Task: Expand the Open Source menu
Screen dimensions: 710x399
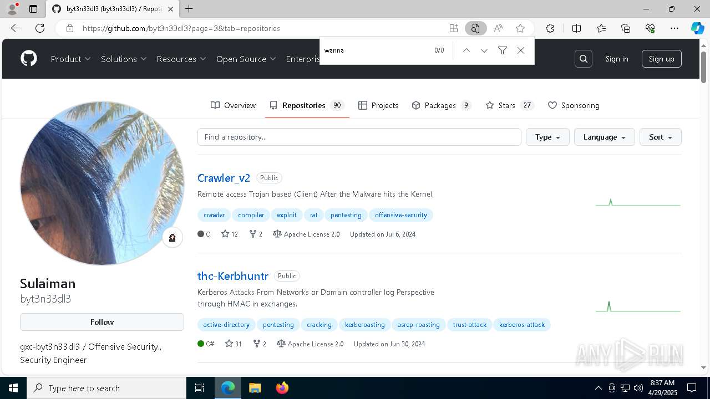Action: tap(246, 59)
